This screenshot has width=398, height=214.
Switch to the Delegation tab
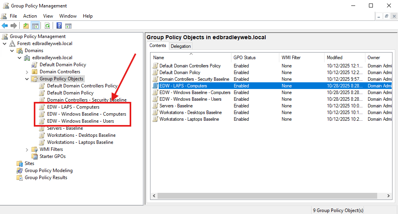181,46
